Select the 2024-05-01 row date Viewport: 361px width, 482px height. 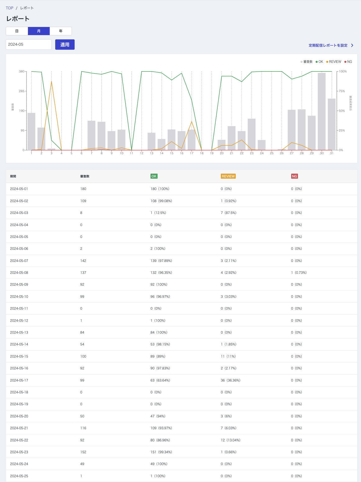[19, 189]
